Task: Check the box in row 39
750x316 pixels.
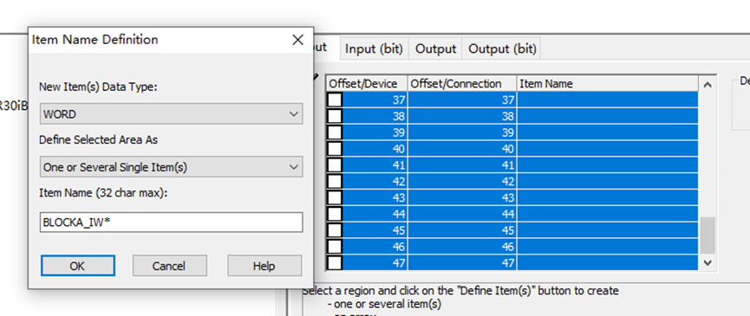Action: [x=335, y=132]
